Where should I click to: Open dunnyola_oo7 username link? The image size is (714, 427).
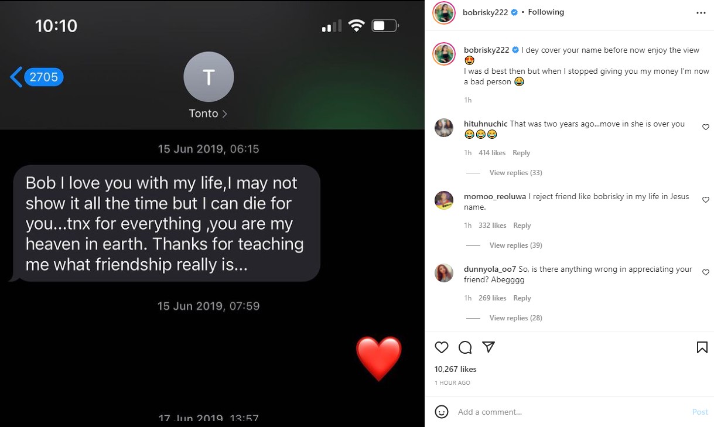coord(490,269)
